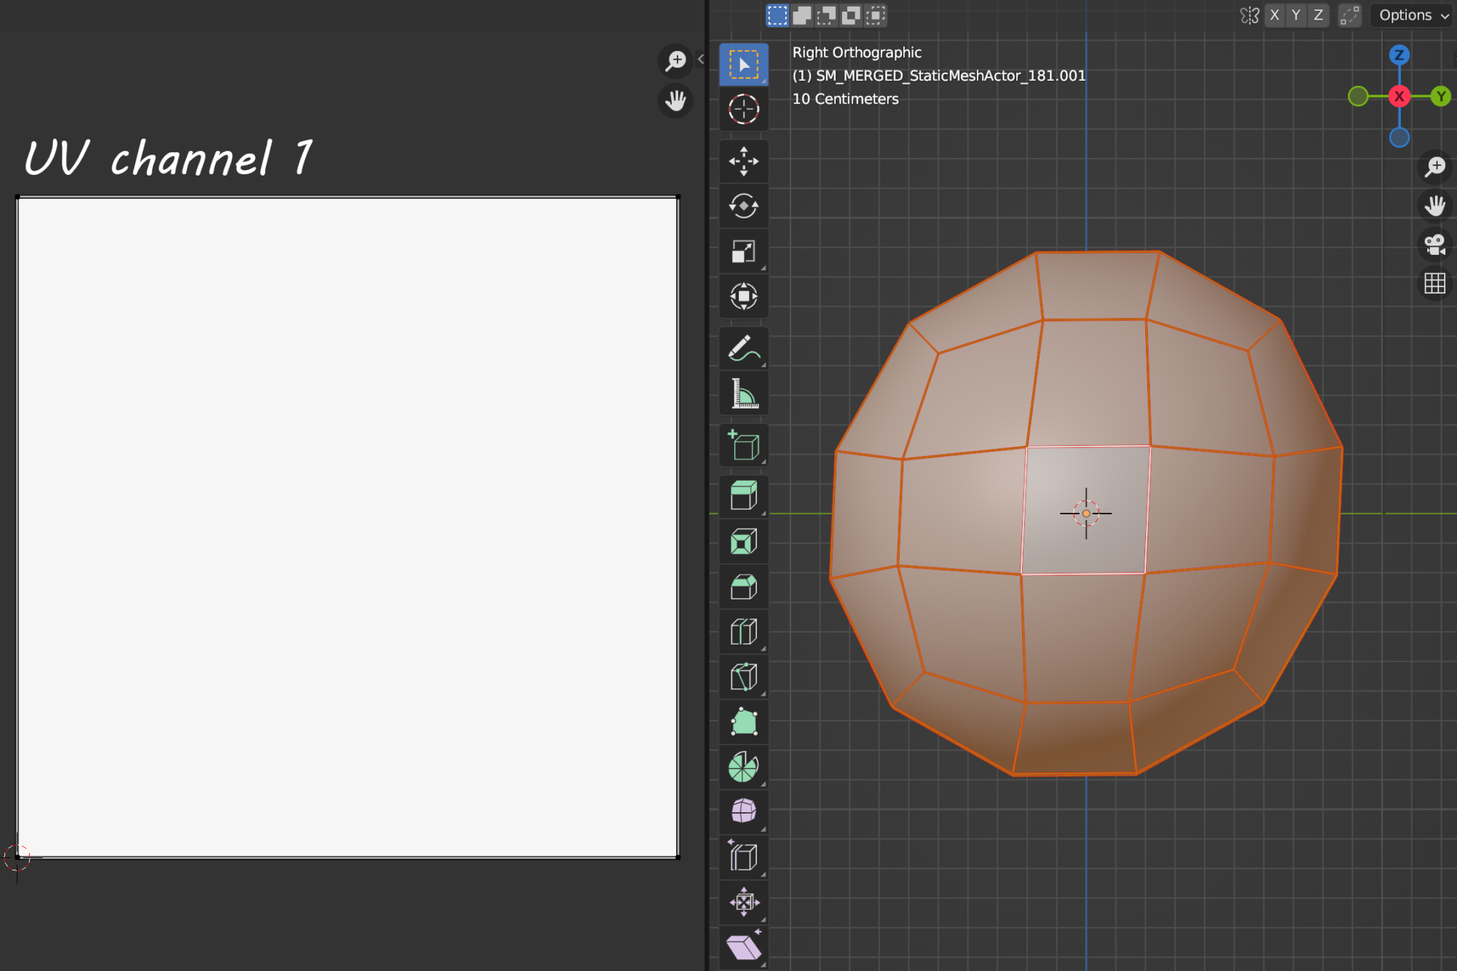Activate the Smooth vertices tool
Screen dimensions: 1457x971
(744, 812)
